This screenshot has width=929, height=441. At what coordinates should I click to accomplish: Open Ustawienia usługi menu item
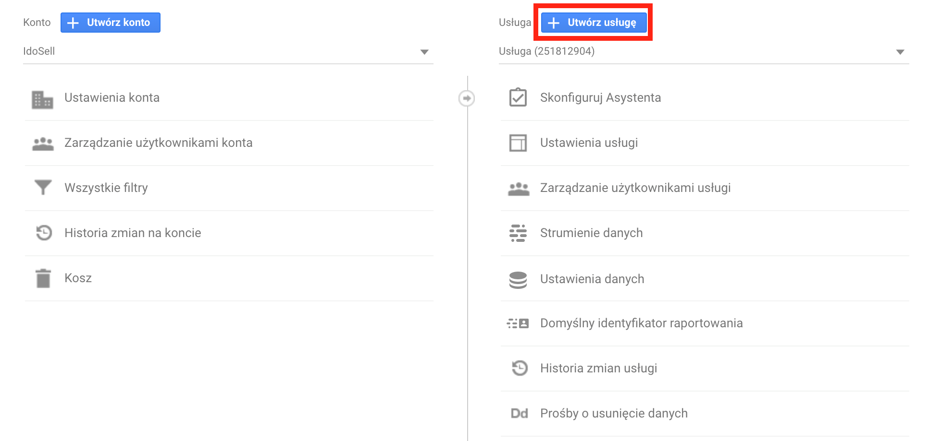[589, 143]
